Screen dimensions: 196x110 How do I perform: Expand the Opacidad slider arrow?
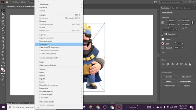tap(183, 48)
